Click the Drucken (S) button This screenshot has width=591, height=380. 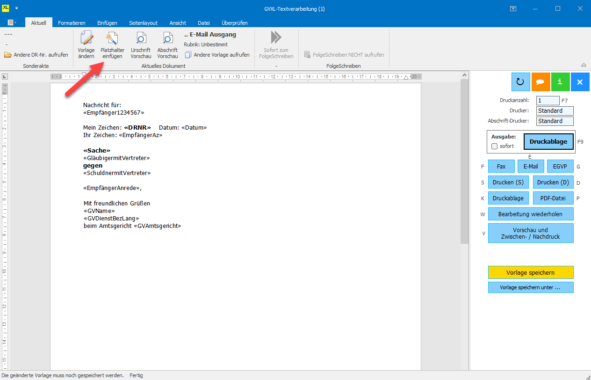coord(508,182)
